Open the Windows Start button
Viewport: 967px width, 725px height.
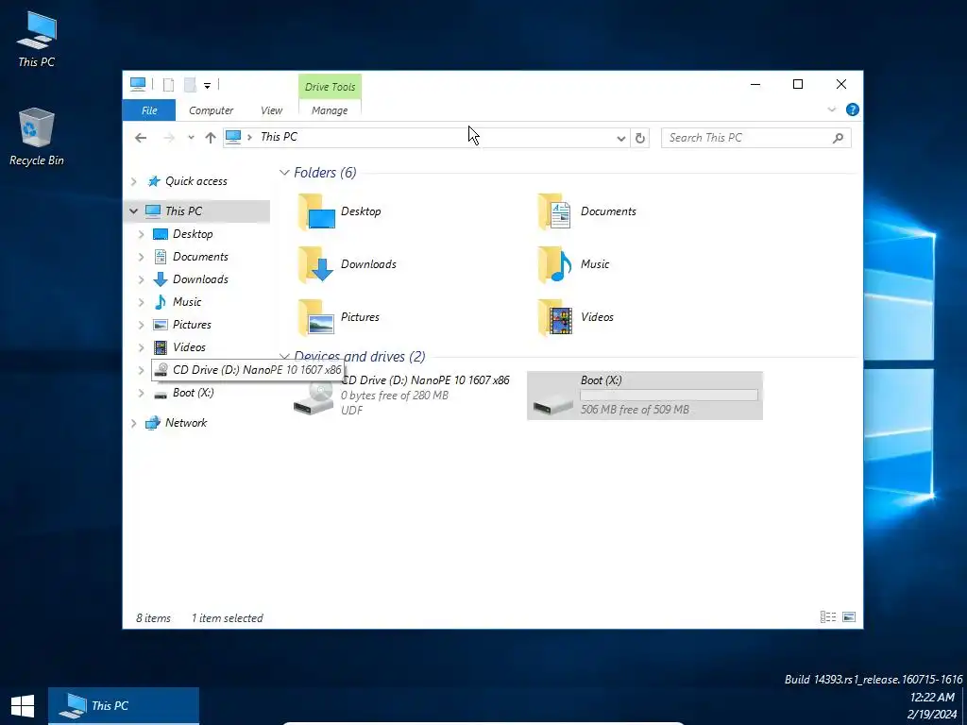tap(23, 706)
